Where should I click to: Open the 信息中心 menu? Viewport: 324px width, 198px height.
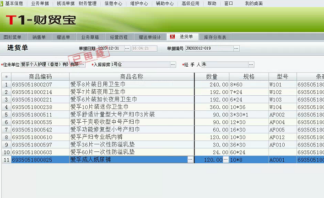click(x=113, y=4)
